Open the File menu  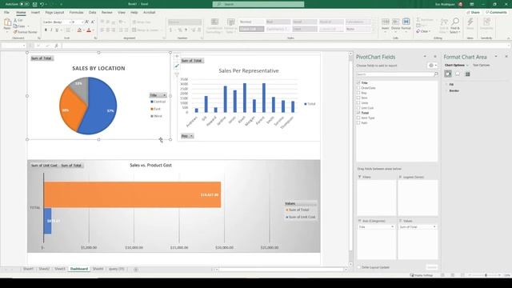coord(6,13)
